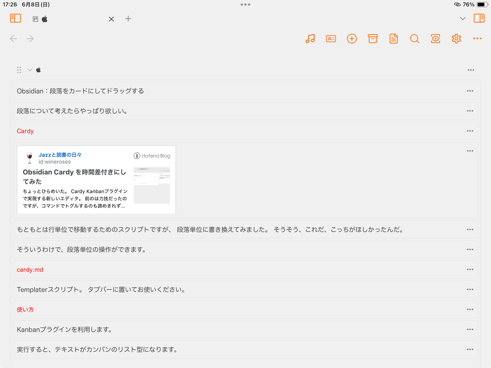Image resolution: width=491 pixels, height=368 pixels.
Task: Close the current Kanban tab
Action: click(111, 19)
